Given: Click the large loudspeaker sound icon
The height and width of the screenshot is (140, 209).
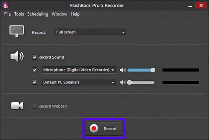Looking at the screenshot, I should click(17, 56).
